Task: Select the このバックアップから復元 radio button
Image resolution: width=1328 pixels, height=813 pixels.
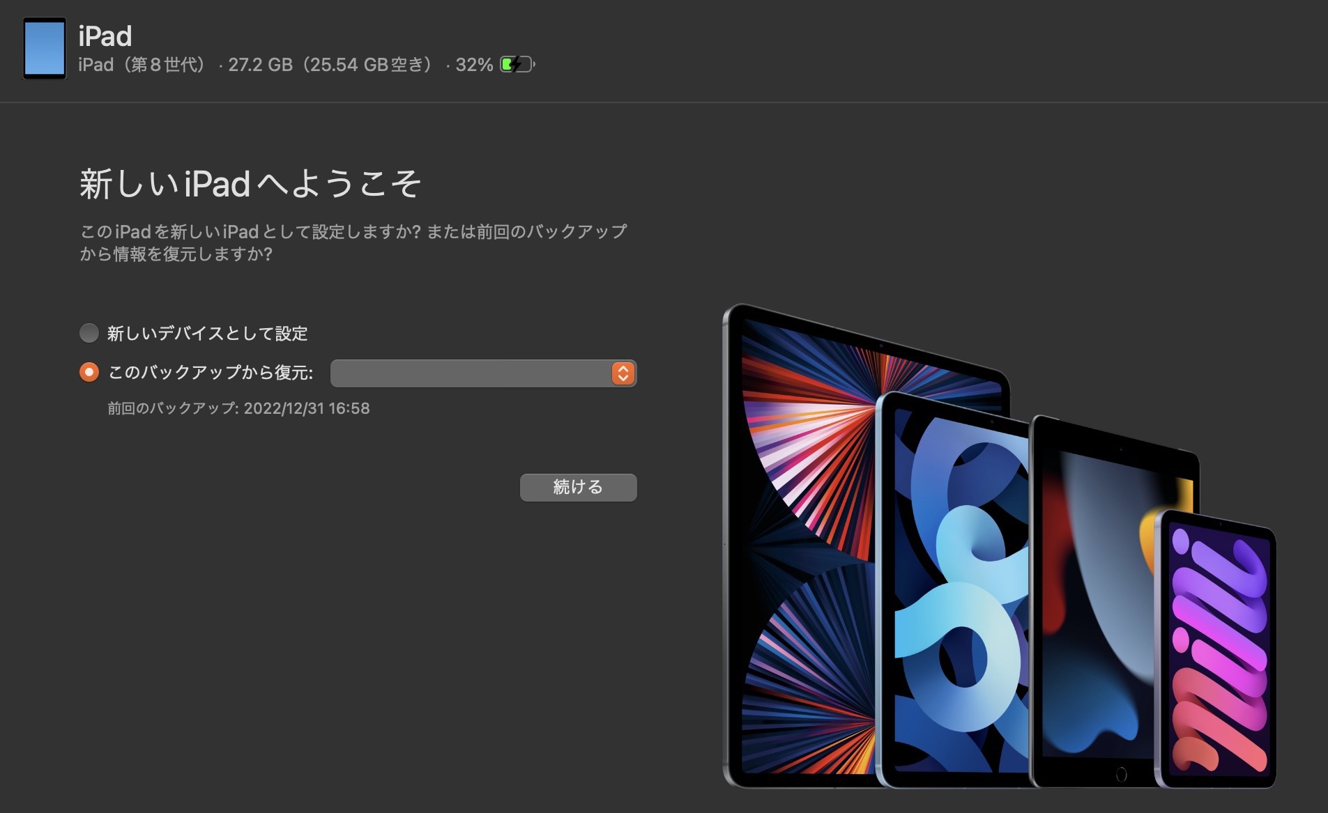Action: click(x=89, y=373)
